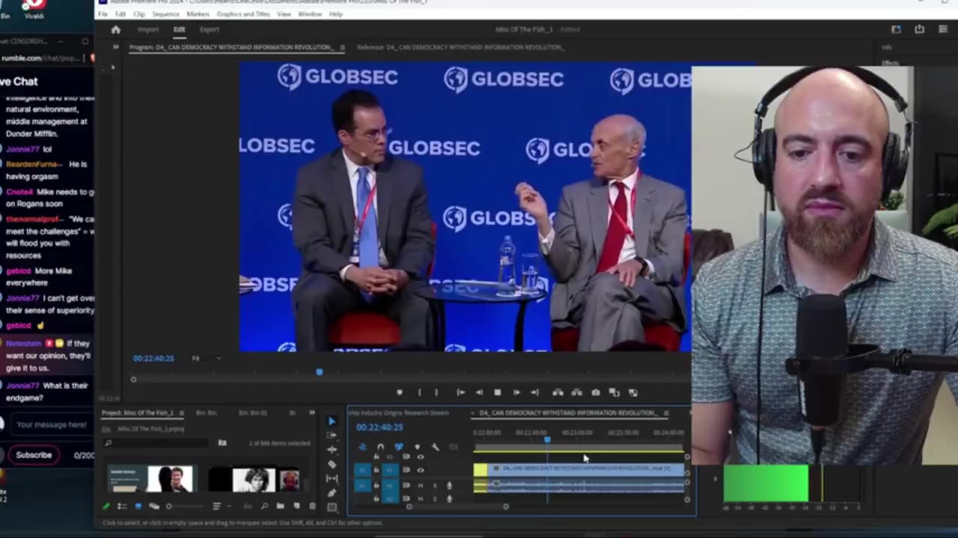Open Project panel menu next to project tab
This screenshot has height=538, width=958.
pyautogui.click(x=182, y=412)
